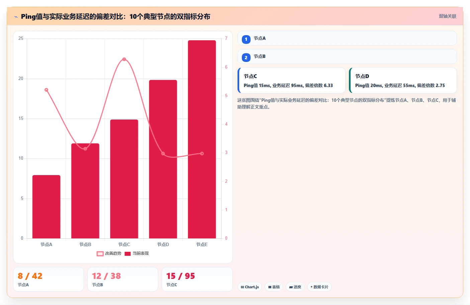
Task: Click the 节点D x-axis label
Action: pyautogui.click(x=163, y=244)
